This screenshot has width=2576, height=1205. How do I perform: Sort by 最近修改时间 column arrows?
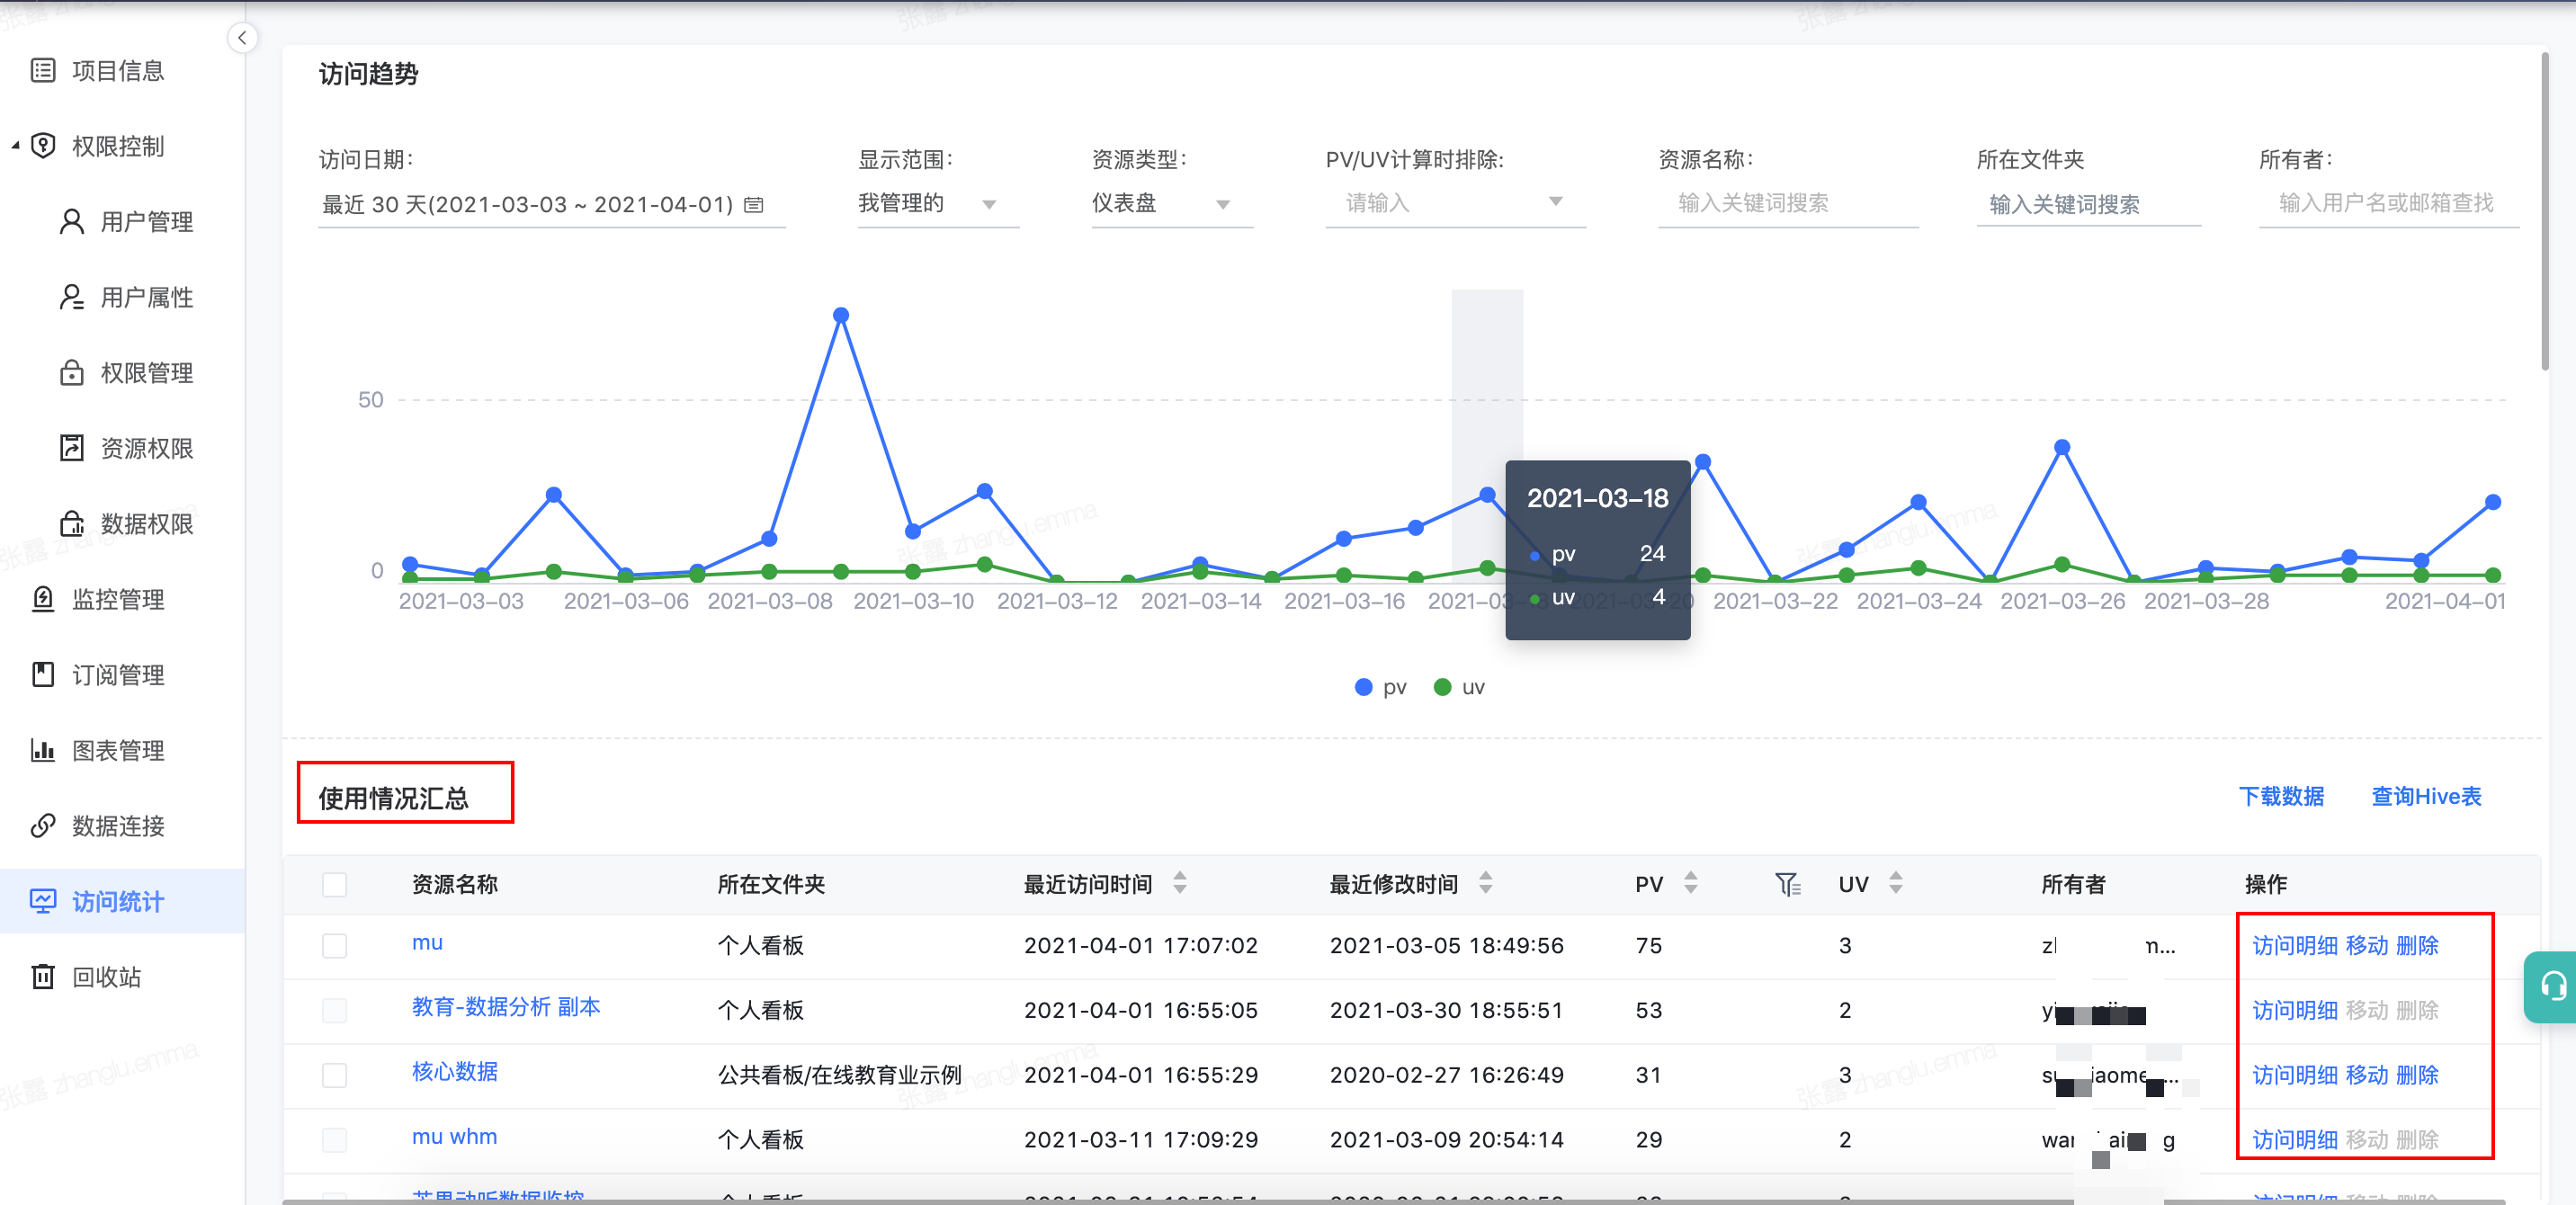(x=1486, y=883)
